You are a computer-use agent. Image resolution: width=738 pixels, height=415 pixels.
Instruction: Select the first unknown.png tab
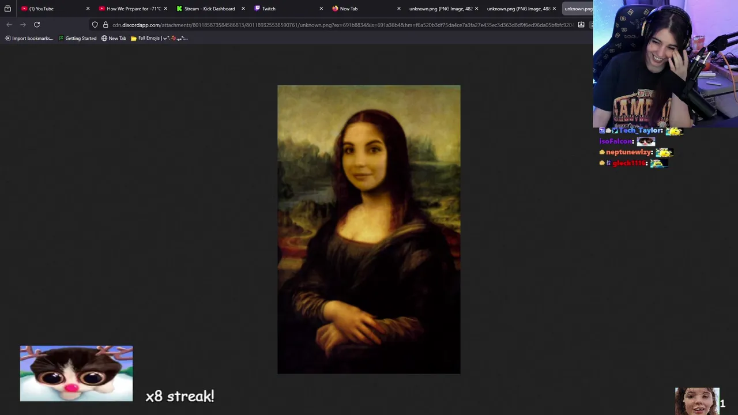click(x=444, y=9)
